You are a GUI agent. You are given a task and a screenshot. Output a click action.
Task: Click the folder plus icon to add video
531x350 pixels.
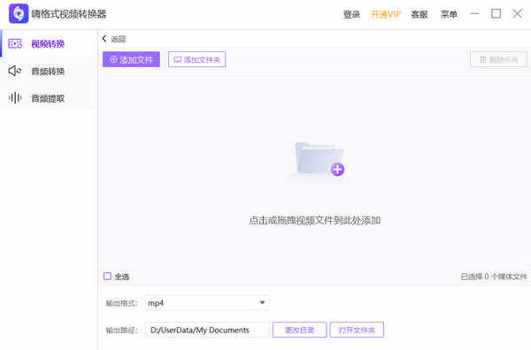coord(319,159)
